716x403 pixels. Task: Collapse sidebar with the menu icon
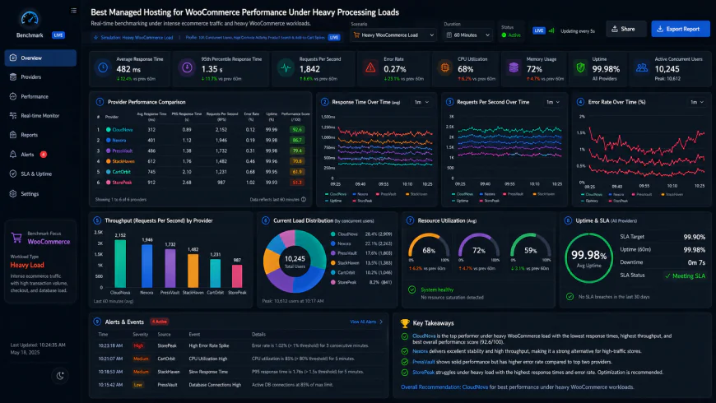click(73, 11)
